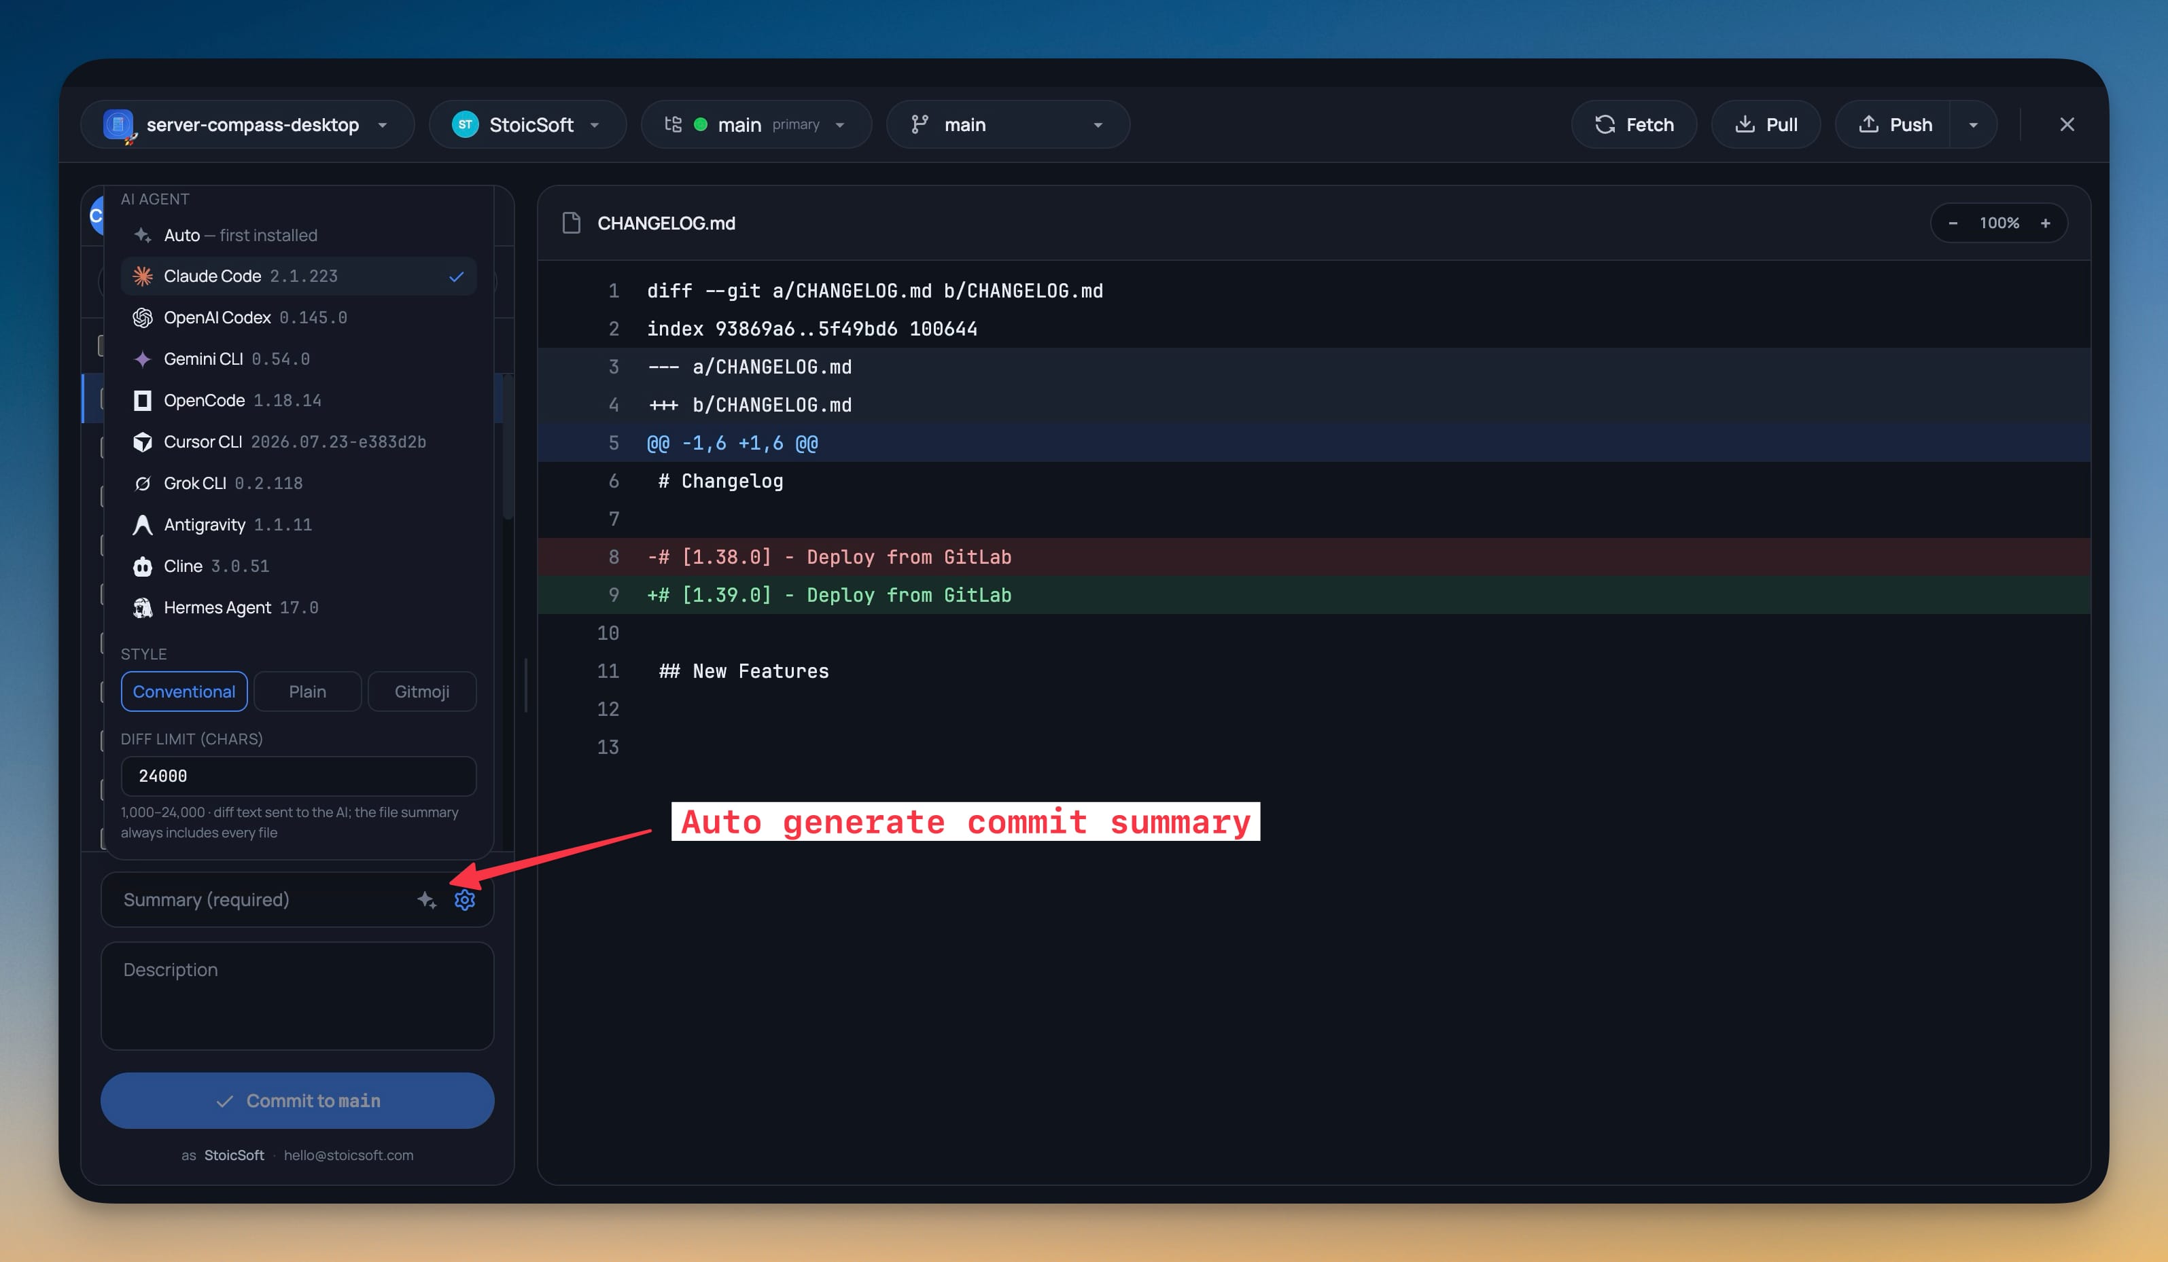Viewport: 2168px width, 1262px height.
Task: Click the Grok CLI logo icon
Action: pyautogui.click(x=143, y=484)
